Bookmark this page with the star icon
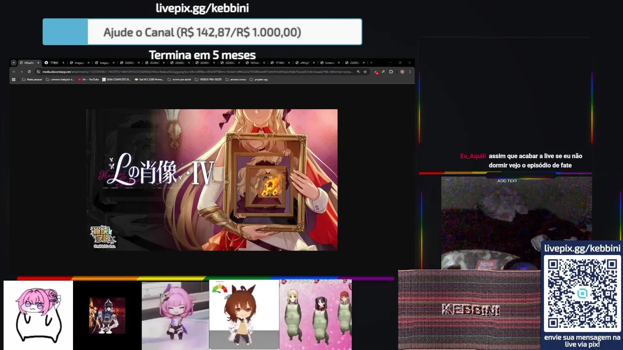This screenshot has height=350, width=623. 365,72
